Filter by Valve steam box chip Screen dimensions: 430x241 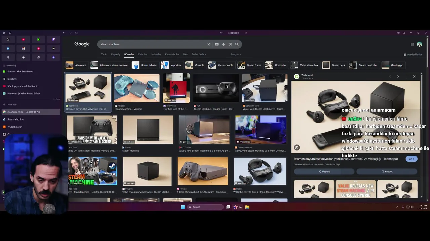coord(304,65)
